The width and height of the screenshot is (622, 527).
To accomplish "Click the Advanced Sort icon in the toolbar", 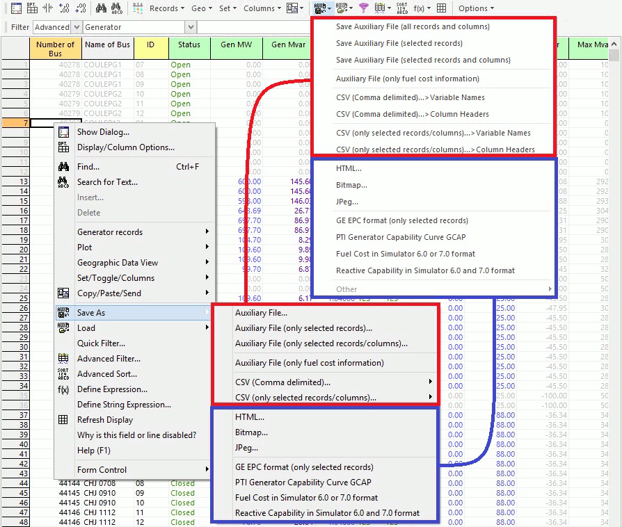I will point(401,8).
